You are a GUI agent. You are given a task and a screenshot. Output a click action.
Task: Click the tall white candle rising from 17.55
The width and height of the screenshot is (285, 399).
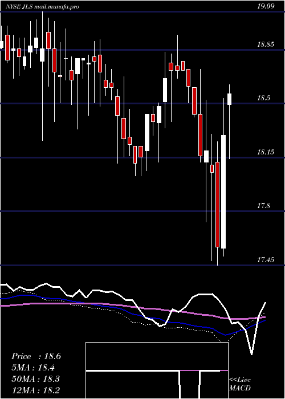223,192
